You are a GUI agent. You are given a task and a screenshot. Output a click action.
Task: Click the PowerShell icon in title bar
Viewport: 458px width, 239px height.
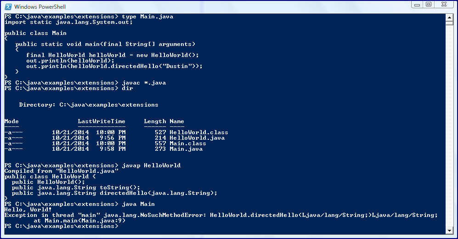[x=8, y=7]
